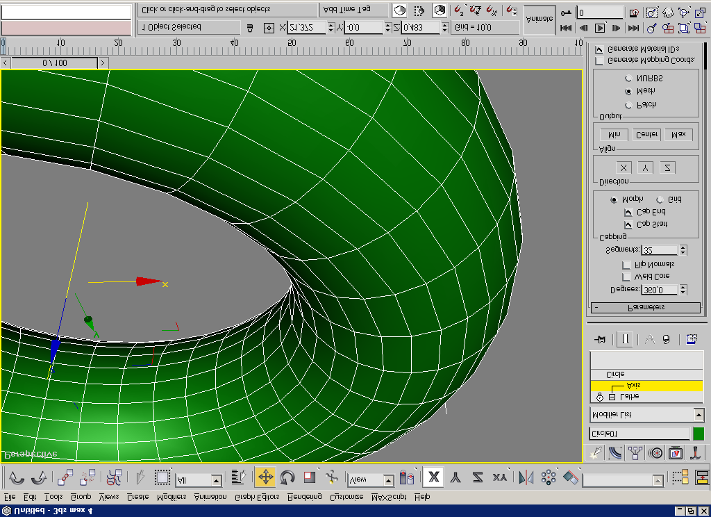Click the Degrees spinner arrows
The width and height of the screenshot is (711, 517).
(x=683, y=290)
